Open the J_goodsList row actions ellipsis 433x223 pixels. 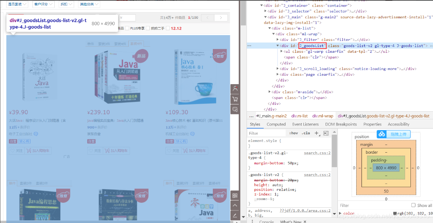click(x=249, y=46)
